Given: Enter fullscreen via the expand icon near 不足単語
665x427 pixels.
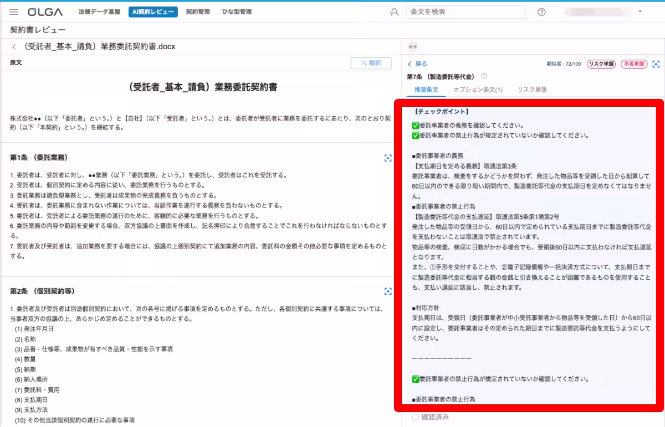Looking at the screenshot, I should 656,64.
